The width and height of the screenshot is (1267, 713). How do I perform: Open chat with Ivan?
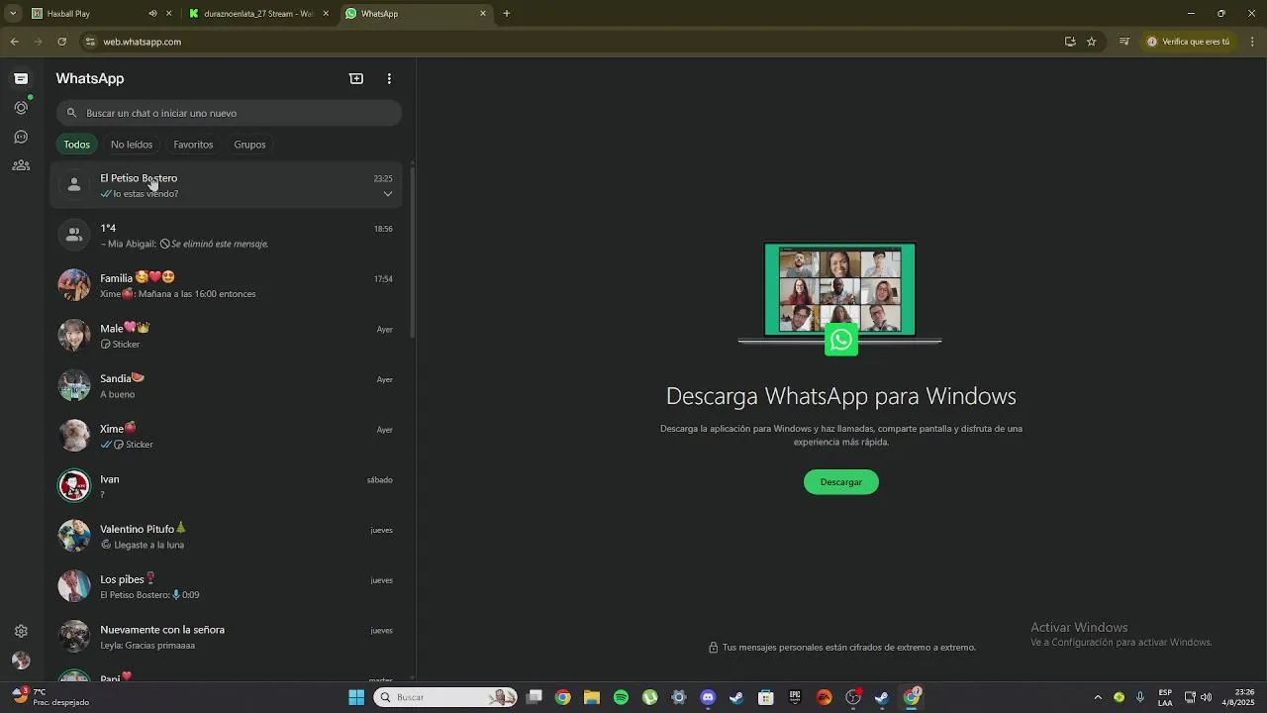point(227,486)
